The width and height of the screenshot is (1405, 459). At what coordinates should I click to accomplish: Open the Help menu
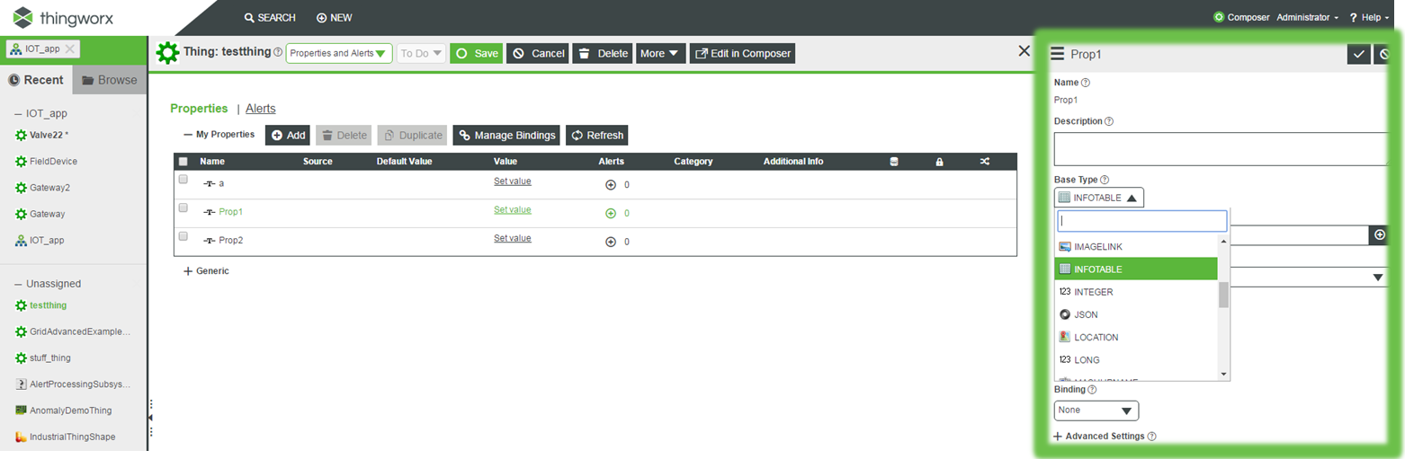[x=1370, y=17]
